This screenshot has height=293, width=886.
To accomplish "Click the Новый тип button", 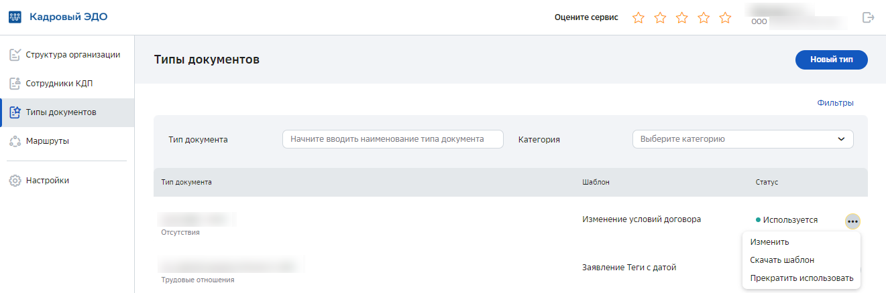I will tap(832, 60).
